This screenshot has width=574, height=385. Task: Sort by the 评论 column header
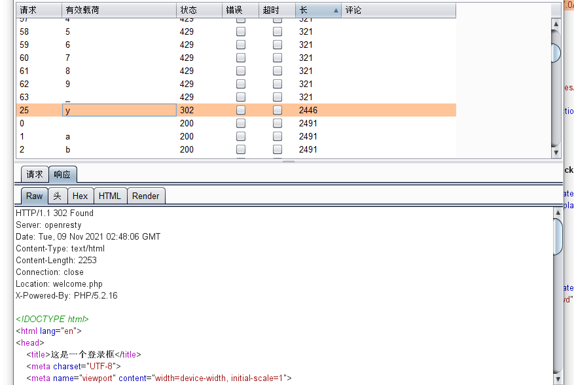(399, 10)
